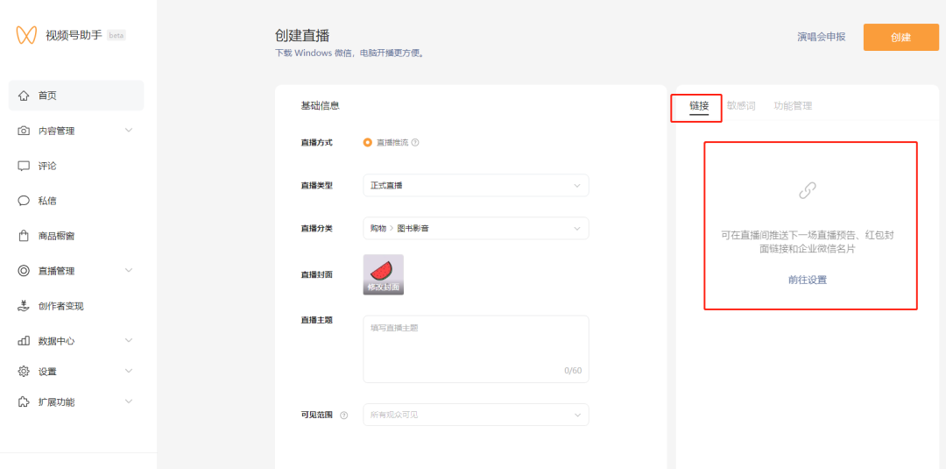Click help question mark next to 直播推流
The height and width of the screenshot is (469, 946).
click(415, 143)
